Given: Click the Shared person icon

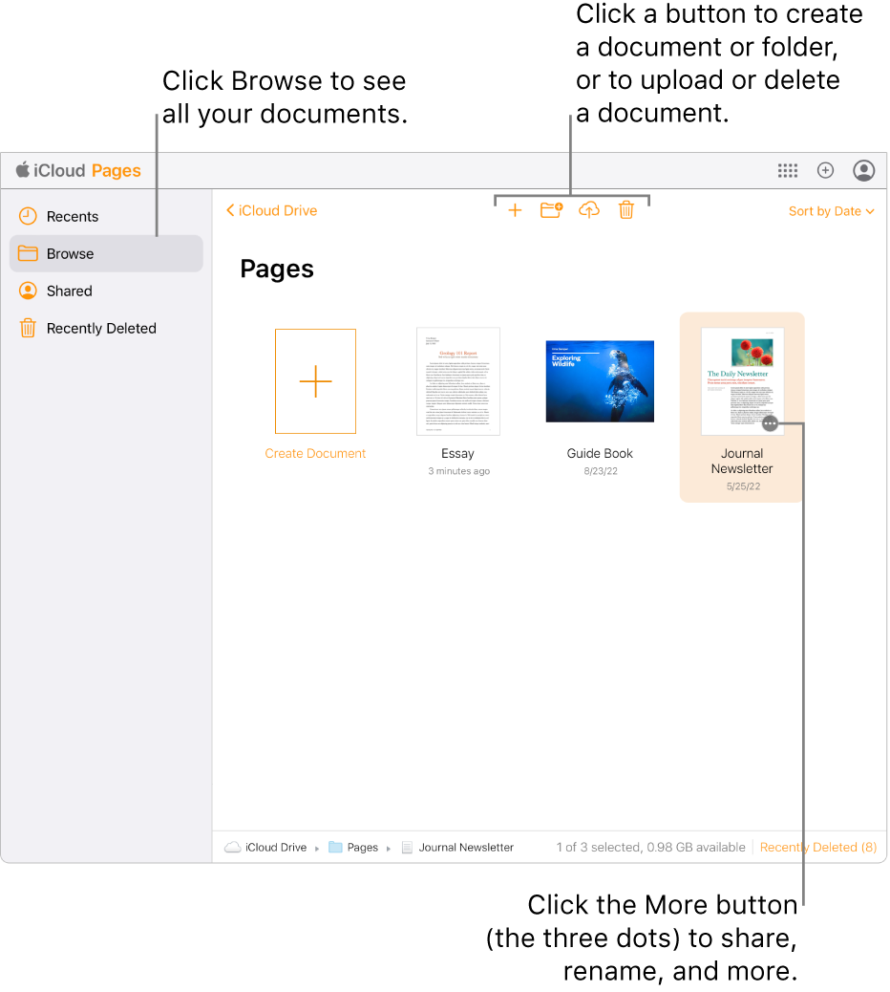Looking at the screenshot, I should (28, 291).
